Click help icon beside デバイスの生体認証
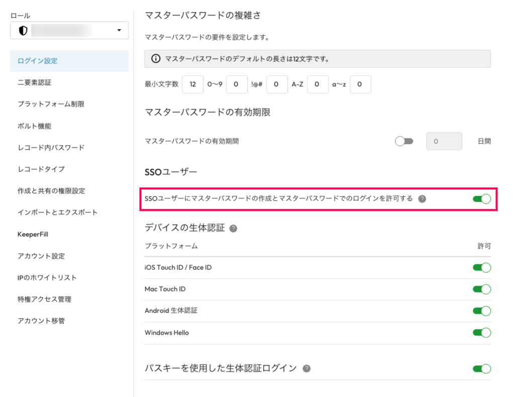The width and height of the screenshot is (517, 397). point(233,228)
